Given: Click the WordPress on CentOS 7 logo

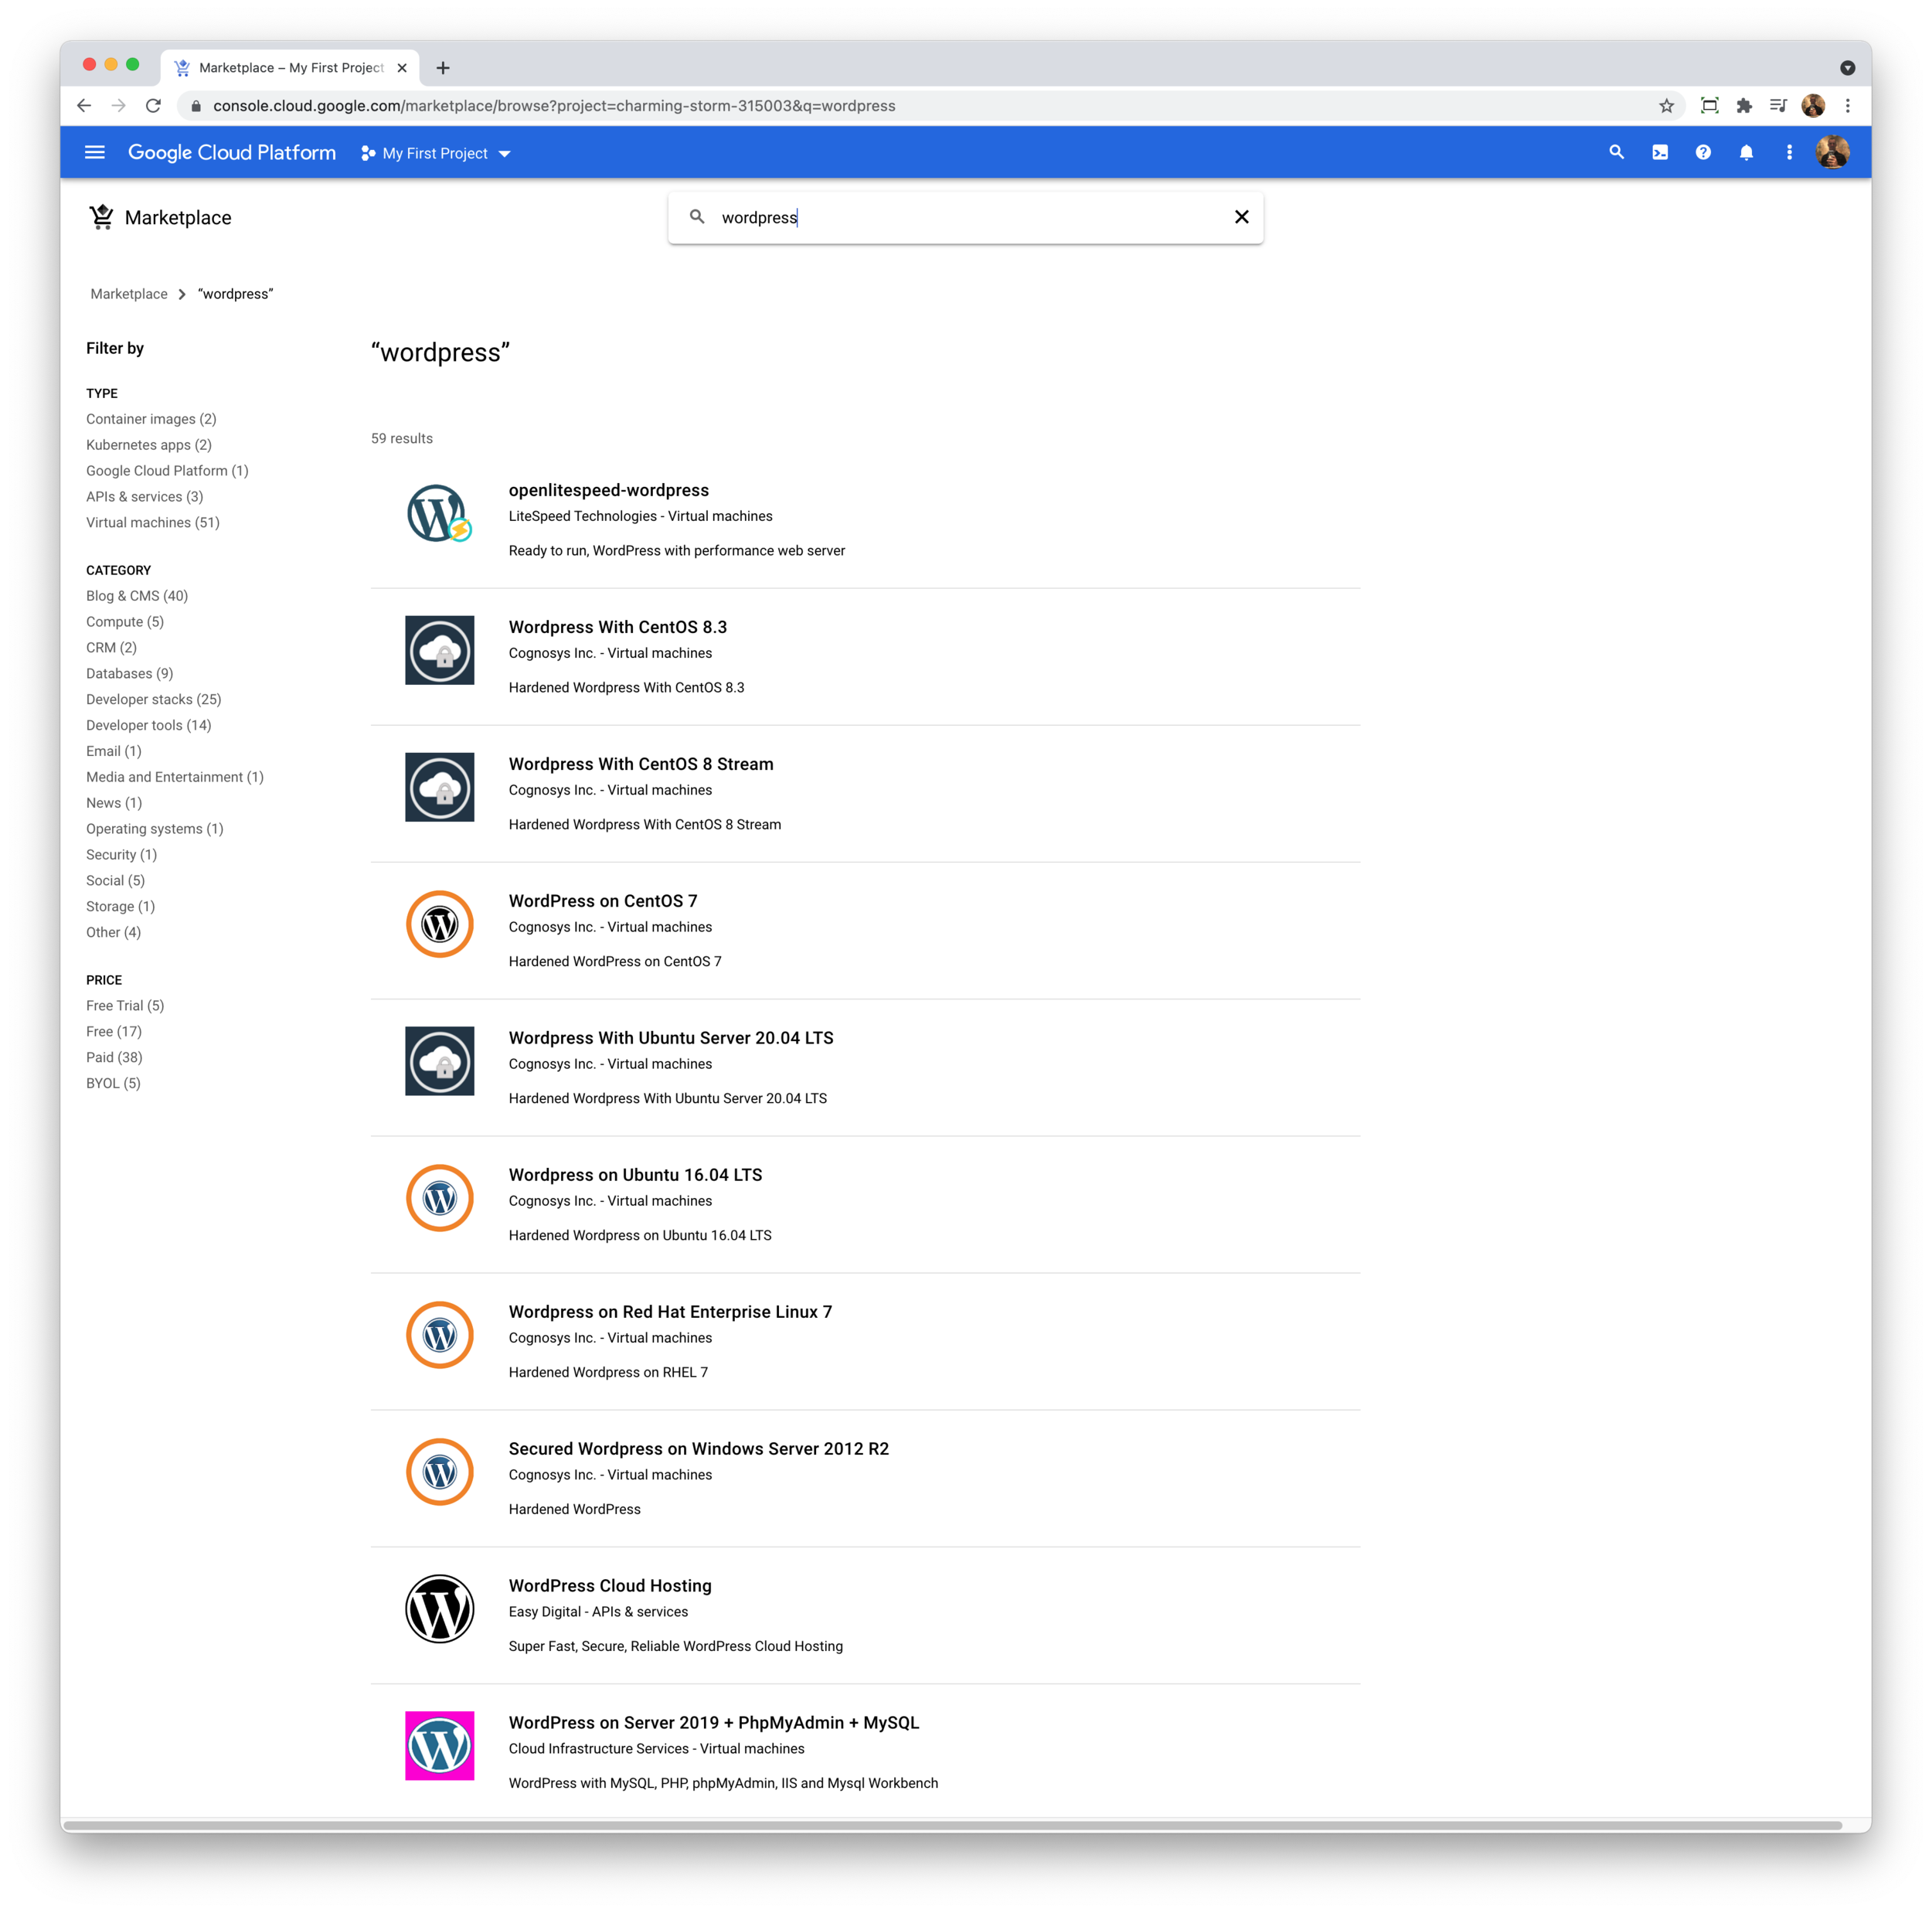Looking at the screenshot, I should (440, 924).
